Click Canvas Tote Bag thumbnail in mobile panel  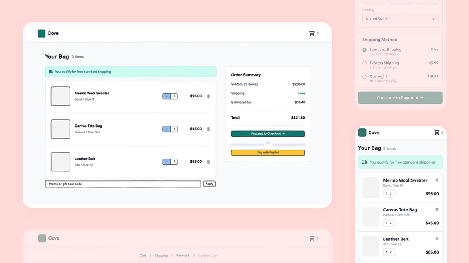point(371,217)
